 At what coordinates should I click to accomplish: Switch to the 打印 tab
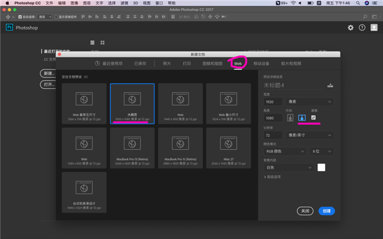pos(187,63)
